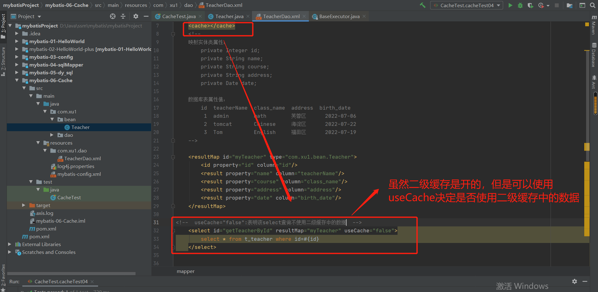Click the Build Project hammer icon

(423, 5)
